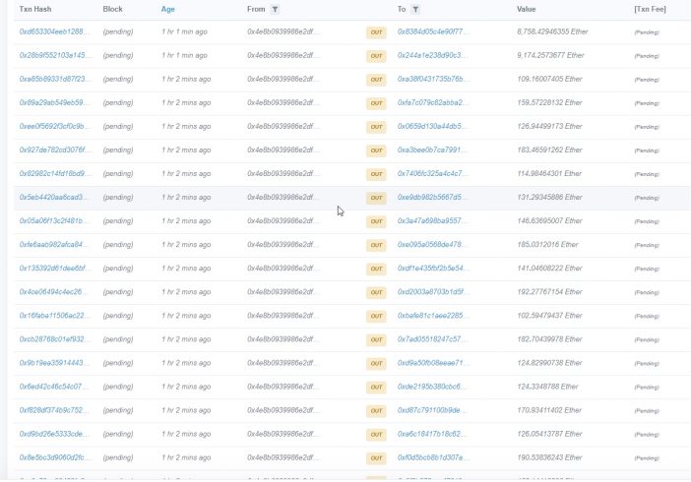Click the '1 hr 1 min ago' age in 0xd653304eeb1288 row
Viewport: 691px width, 482px height.
pos(184,31)
